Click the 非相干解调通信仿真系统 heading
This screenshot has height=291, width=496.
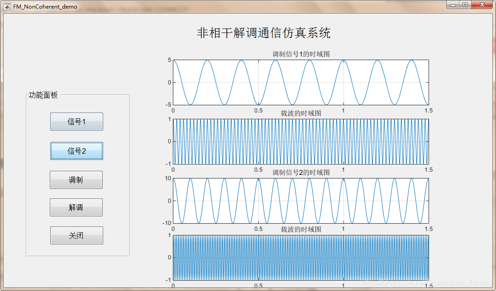264,33
